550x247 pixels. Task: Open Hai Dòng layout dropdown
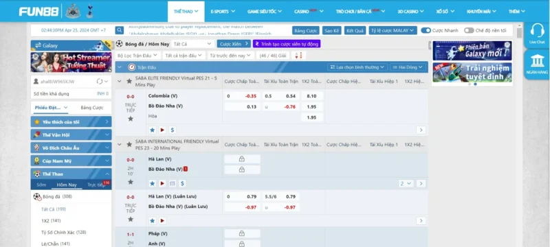407,67
